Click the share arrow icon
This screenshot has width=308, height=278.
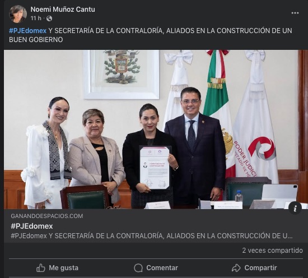pyautogui.click(x=236, y=268)
